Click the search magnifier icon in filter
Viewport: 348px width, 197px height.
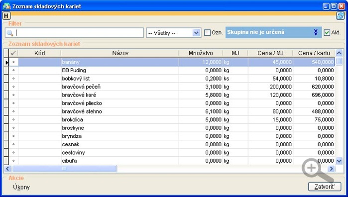click(x=10, y=33)
